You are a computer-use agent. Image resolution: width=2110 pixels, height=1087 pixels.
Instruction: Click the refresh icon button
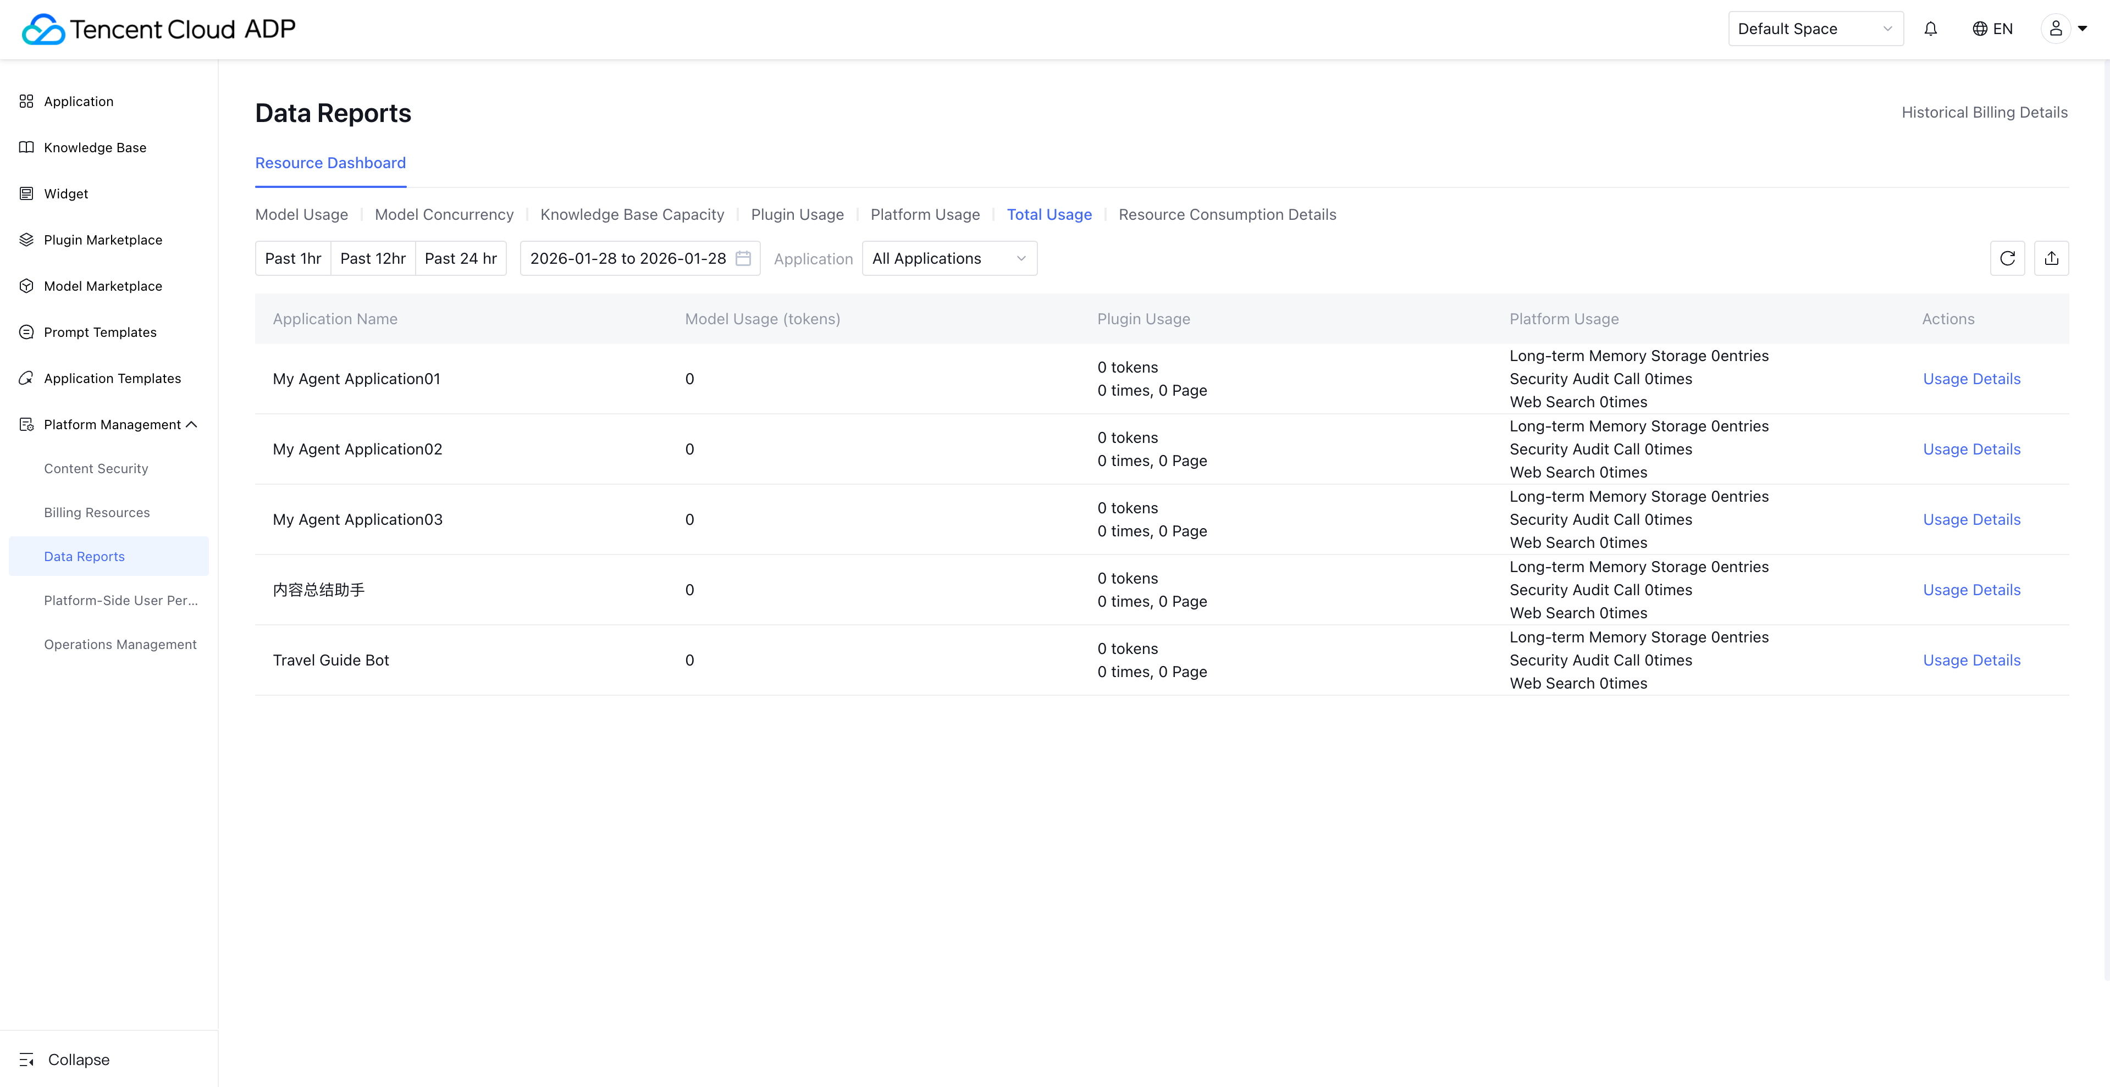(2007, 259)
